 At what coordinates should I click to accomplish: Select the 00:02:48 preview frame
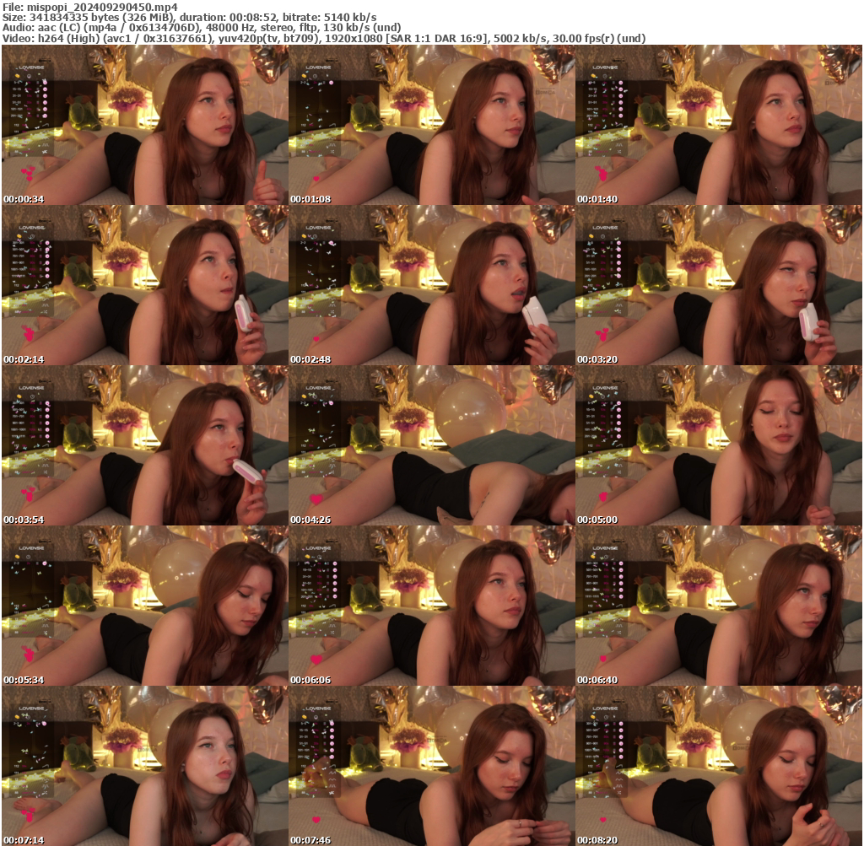(431, 285)
